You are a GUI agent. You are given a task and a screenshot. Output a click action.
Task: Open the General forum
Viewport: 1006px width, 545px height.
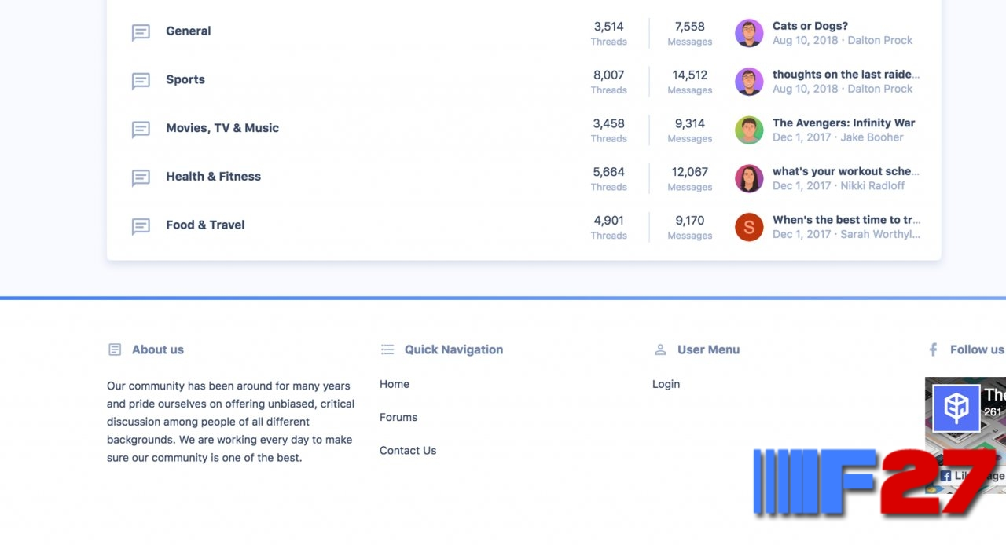click(x=189, y=31)
